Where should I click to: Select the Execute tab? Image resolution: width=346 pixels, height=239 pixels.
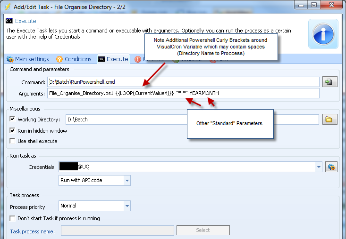click(x=113, y=59)
